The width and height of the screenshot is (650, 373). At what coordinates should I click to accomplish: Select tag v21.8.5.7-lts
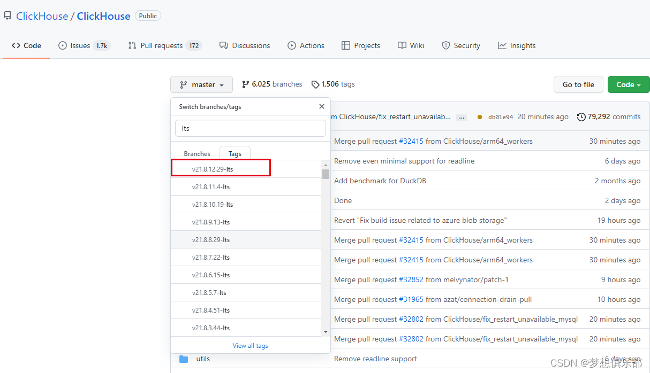tap(246, 293)
